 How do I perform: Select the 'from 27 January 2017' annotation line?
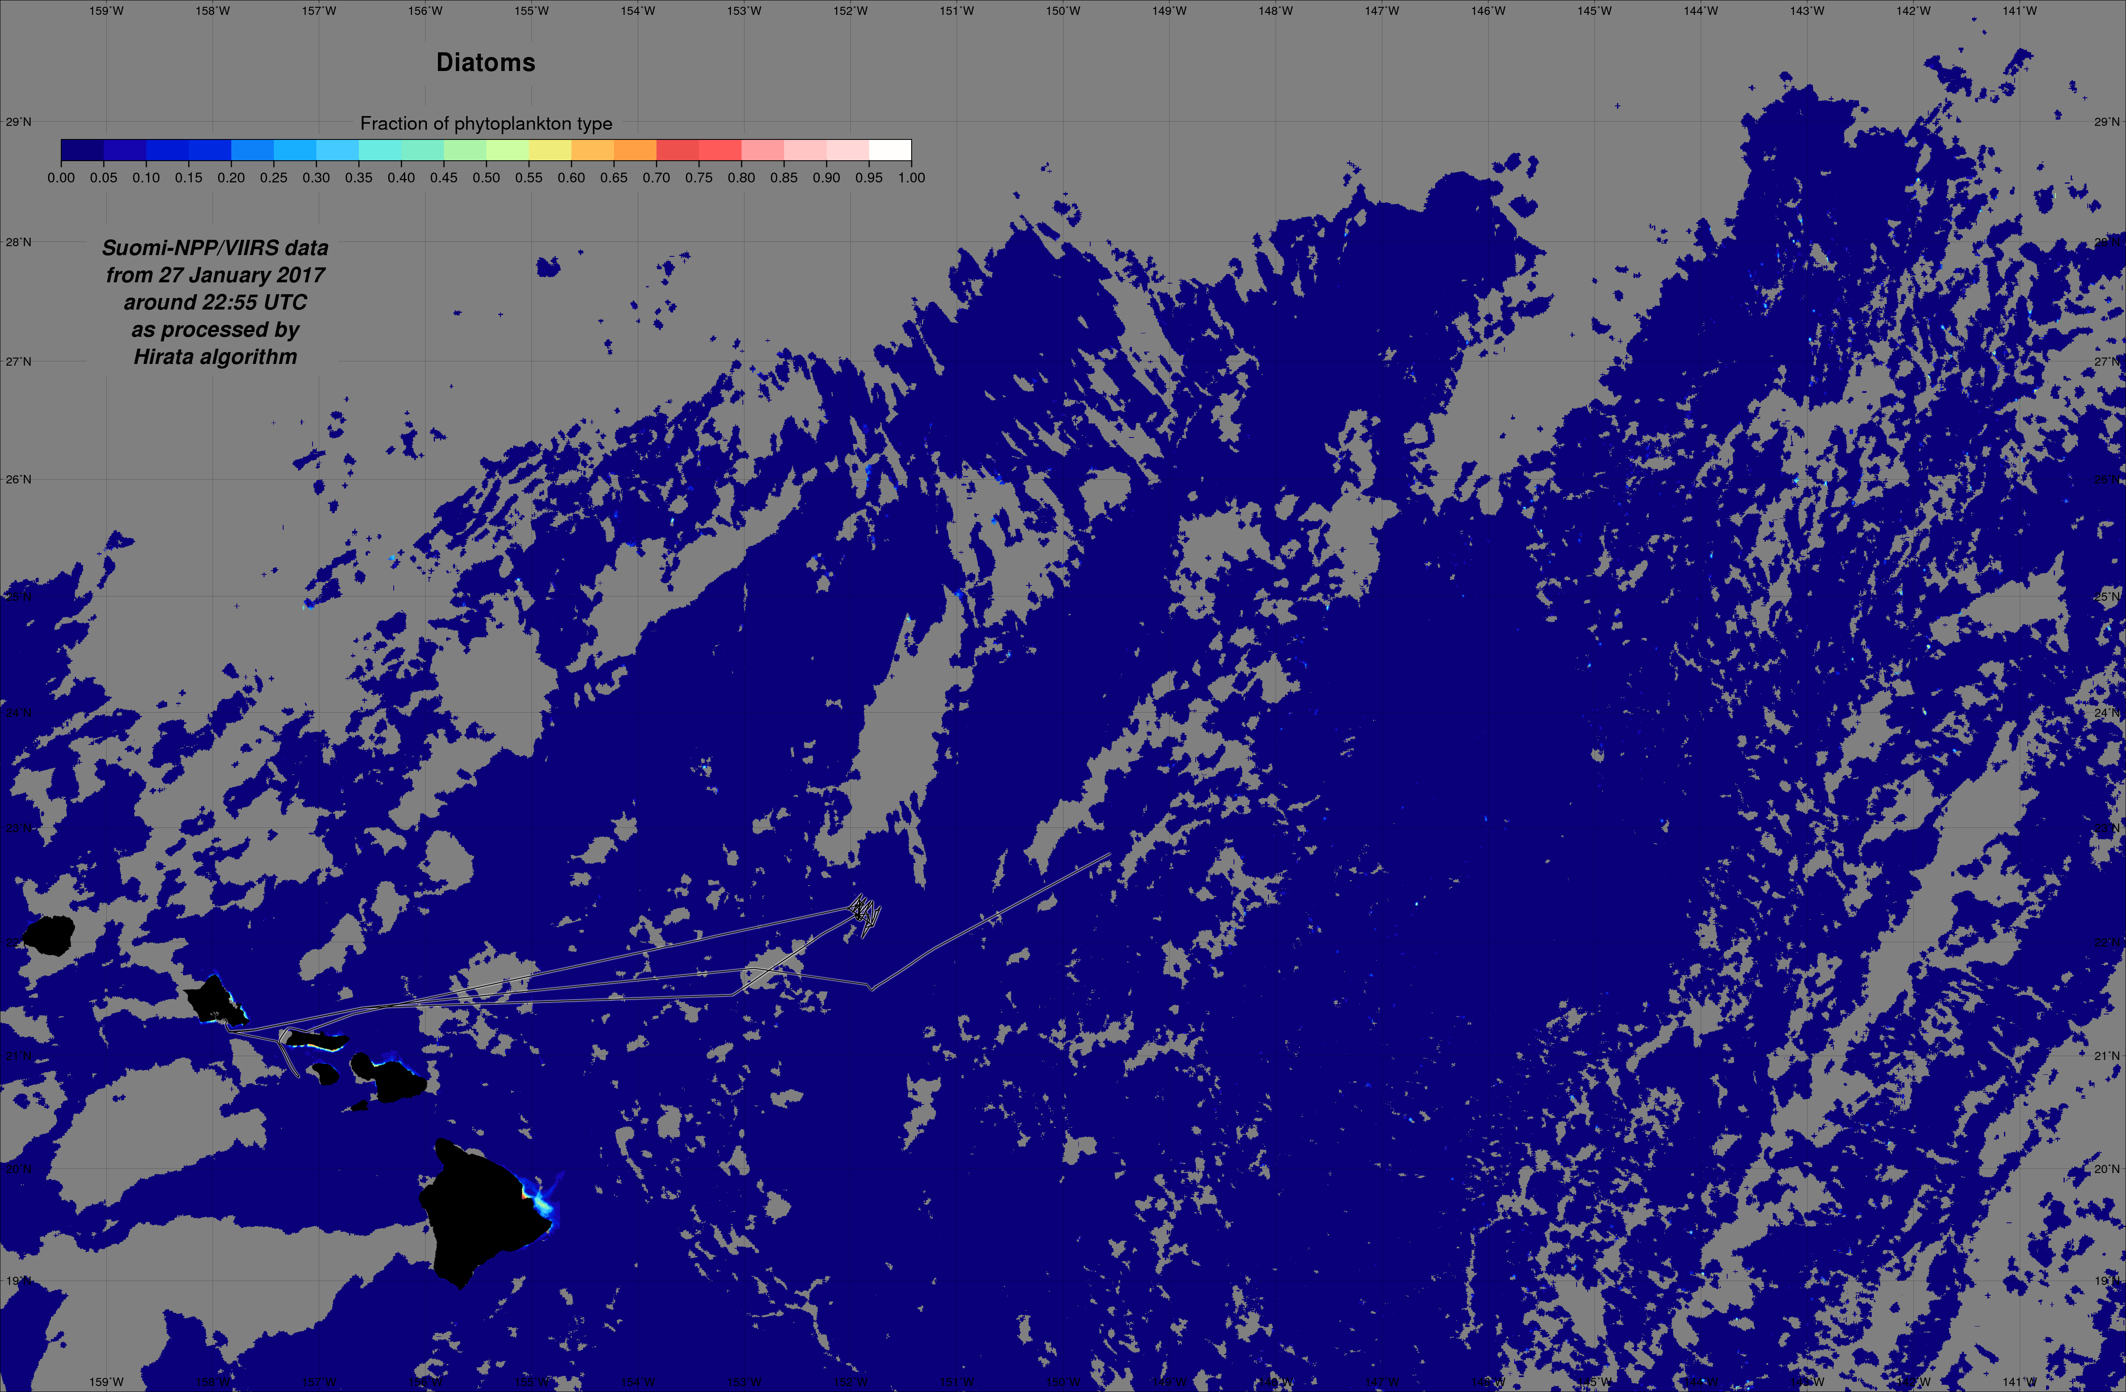[x=215, y=275]
